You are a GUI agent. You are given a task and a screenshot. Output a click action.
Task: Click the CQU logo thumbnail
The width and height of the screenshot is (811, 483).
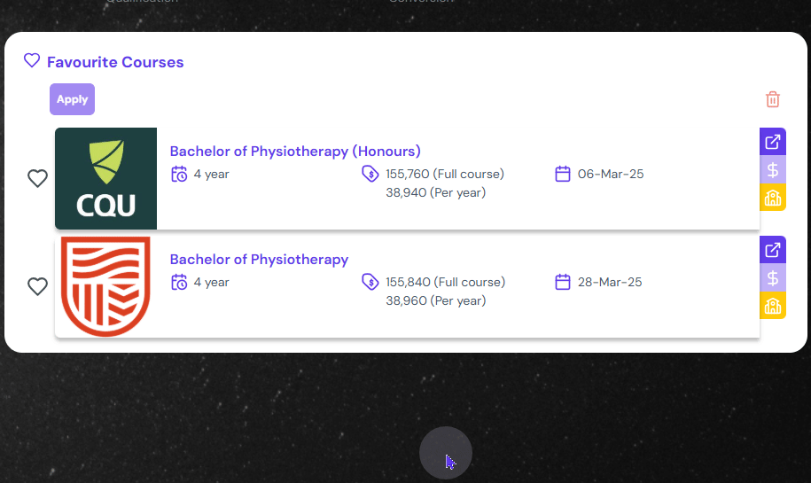106,179
